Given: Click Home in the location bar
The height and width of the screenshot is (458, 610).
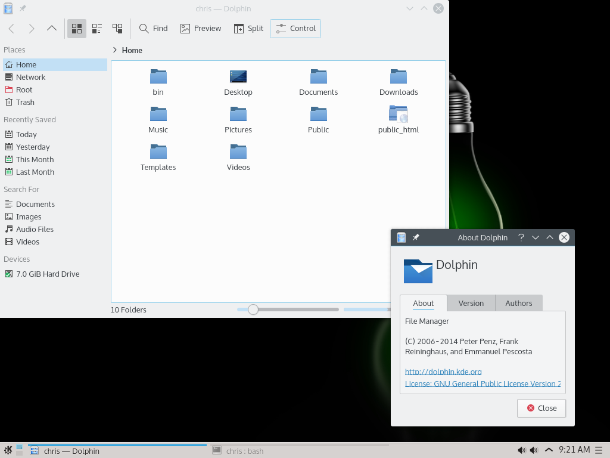Looking at the screenshot, I should tap(132, 50).
